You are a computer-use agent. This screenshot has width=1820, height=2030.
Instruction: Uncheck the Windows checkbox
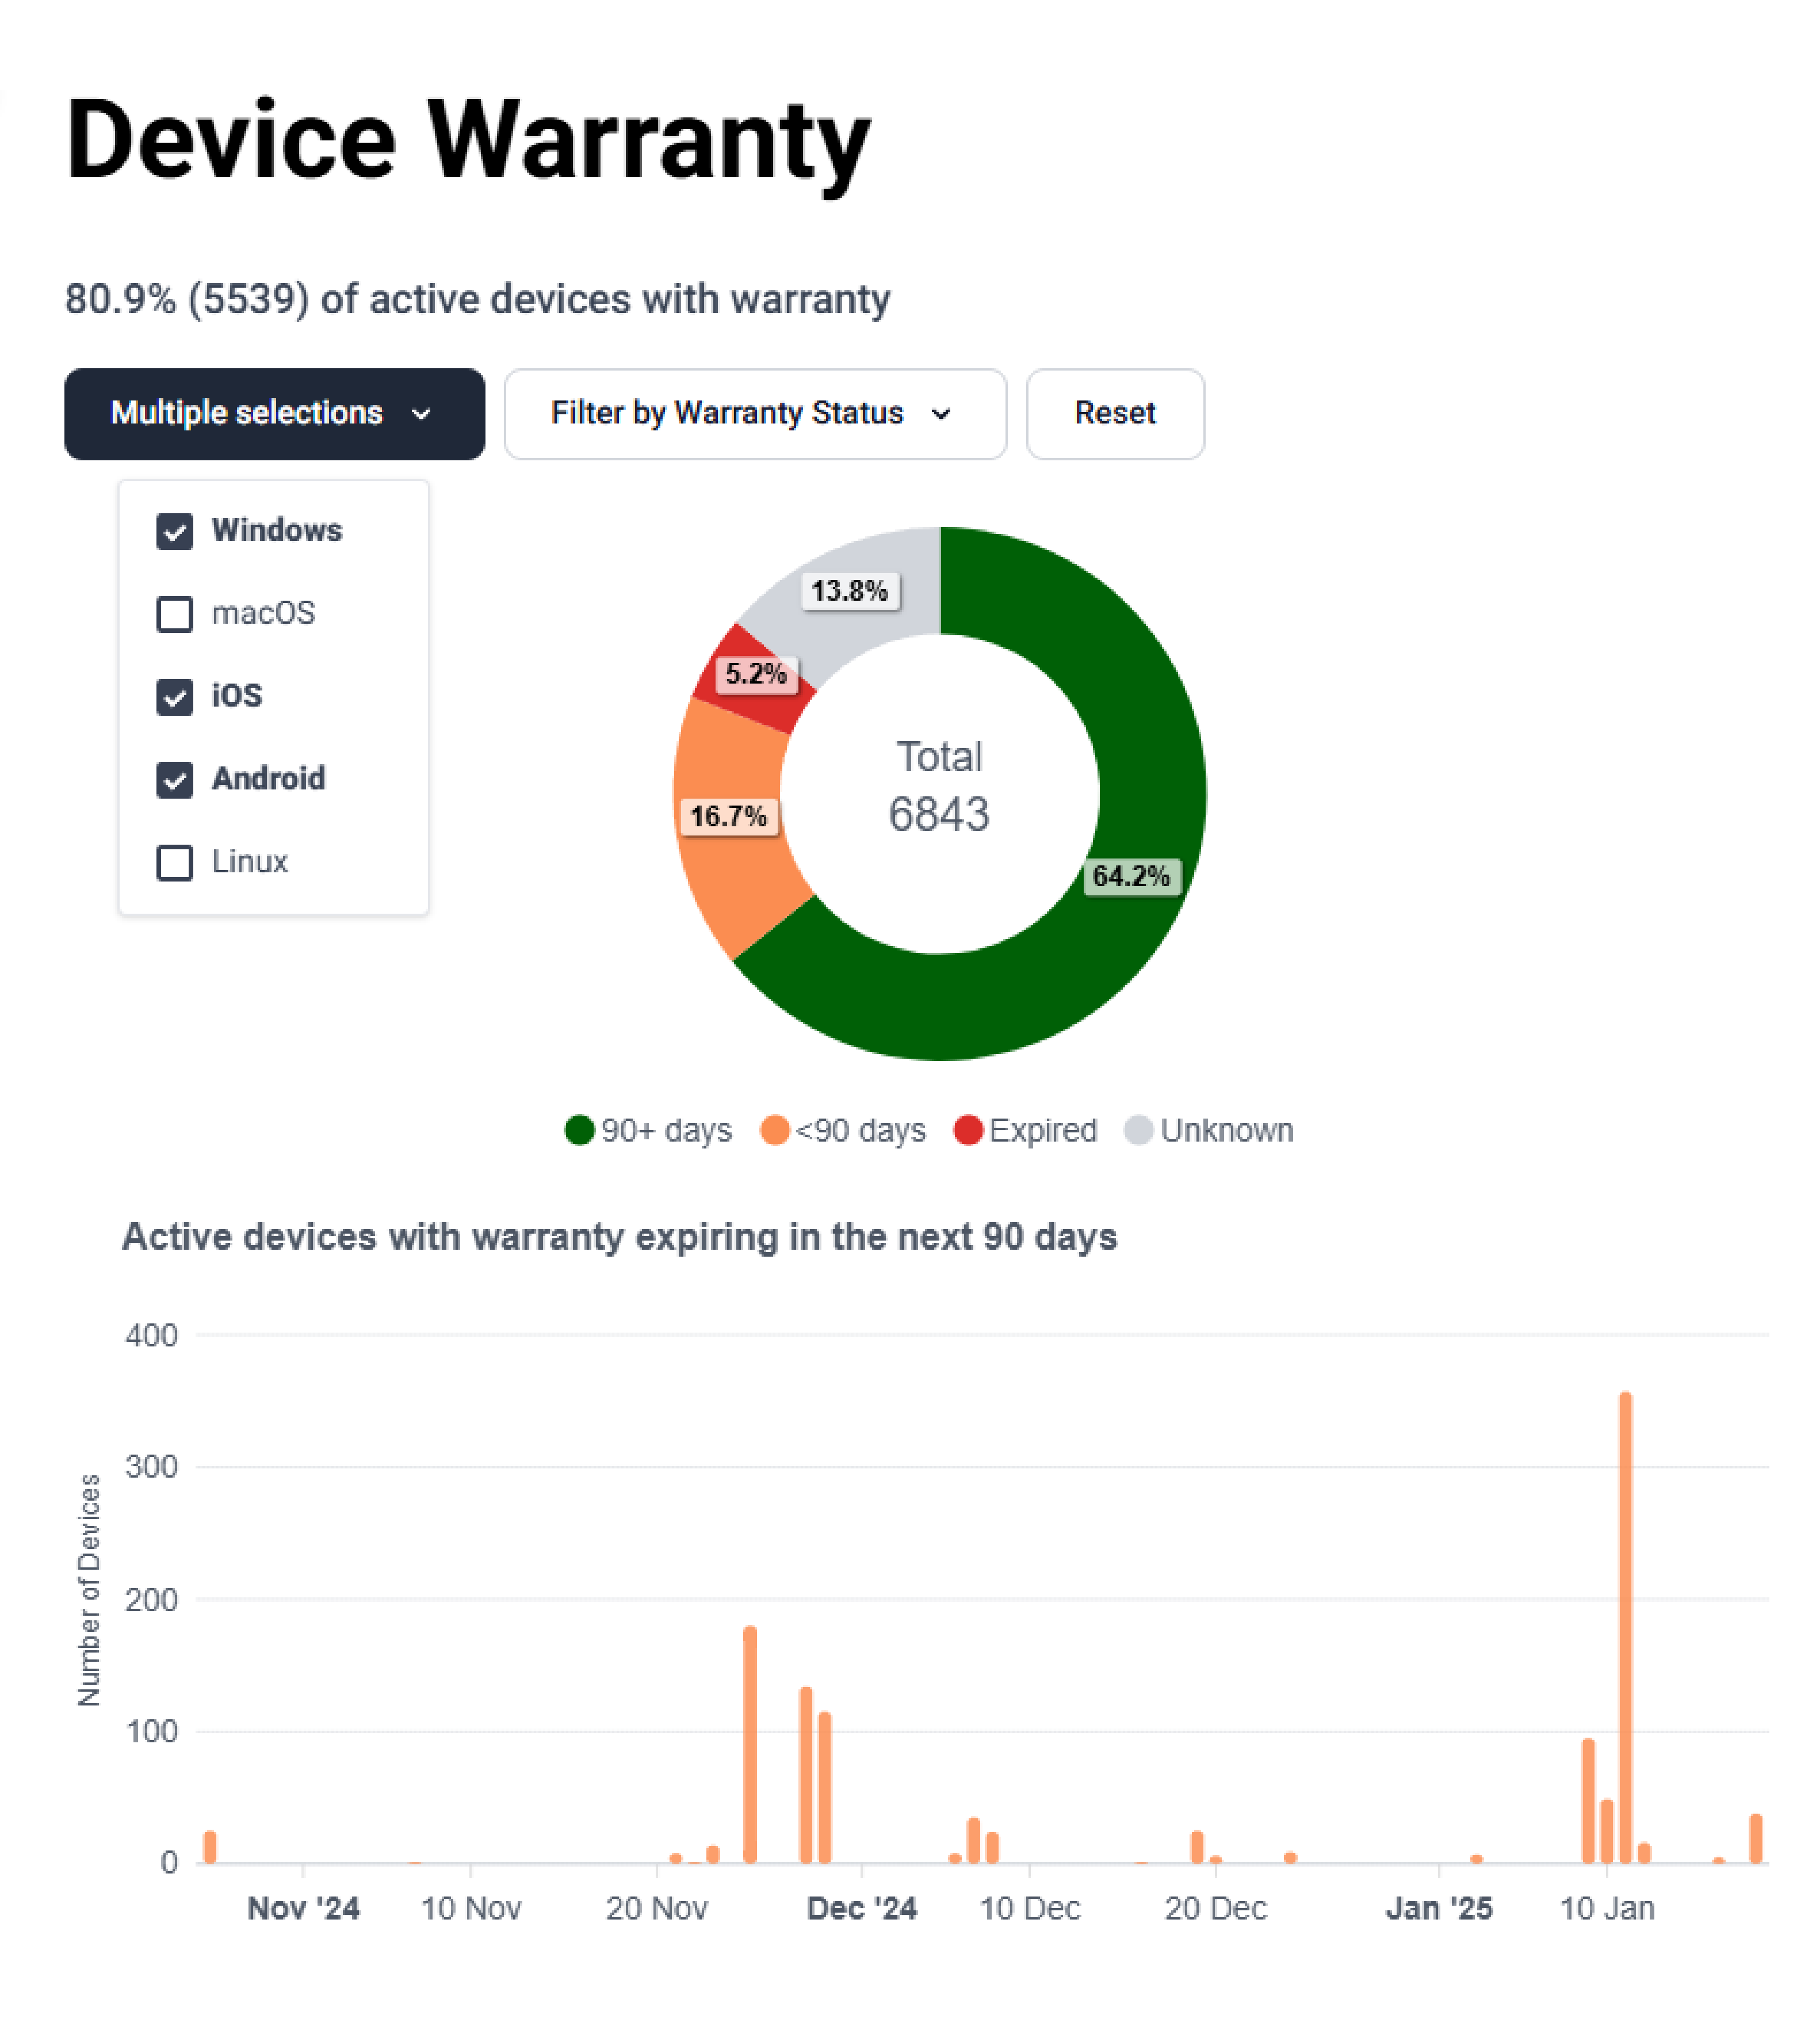coord(175,531)
